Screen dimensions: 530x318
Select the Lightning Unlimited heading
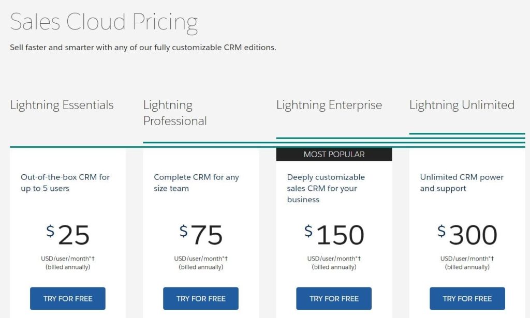tap(462, 105)
